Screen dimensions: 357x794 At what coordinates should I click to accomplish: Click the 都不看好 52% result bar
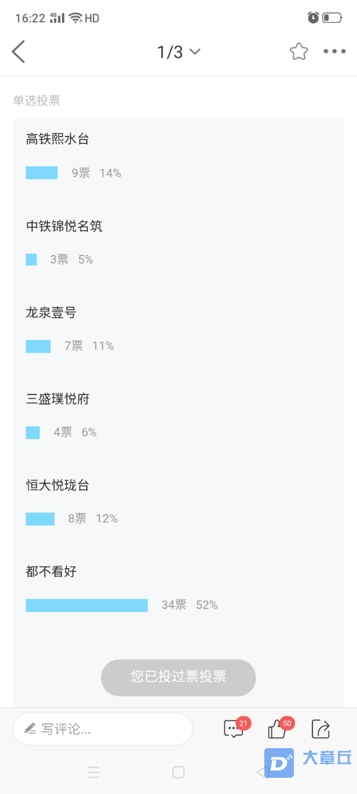click(x=87, y=605)
